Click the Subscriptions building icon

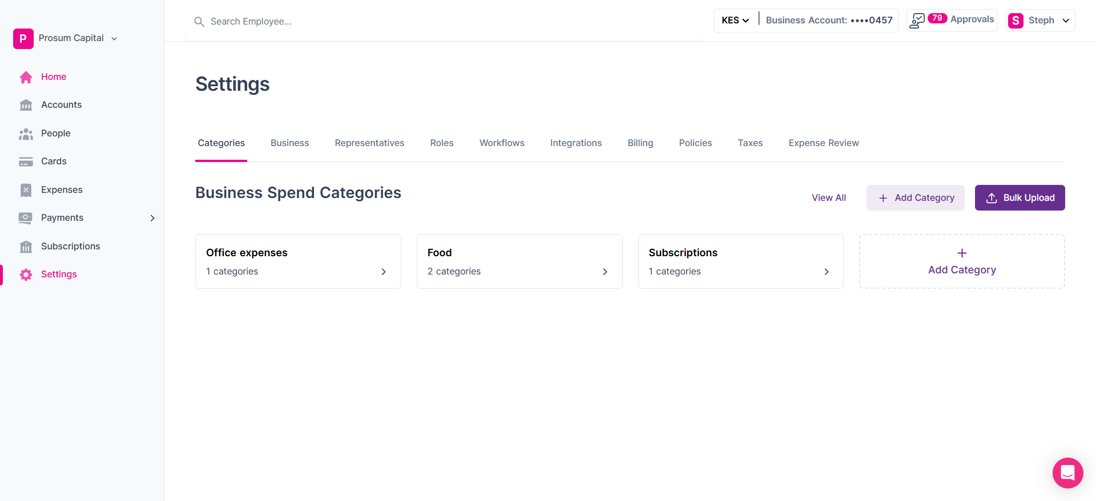(26, 247)
